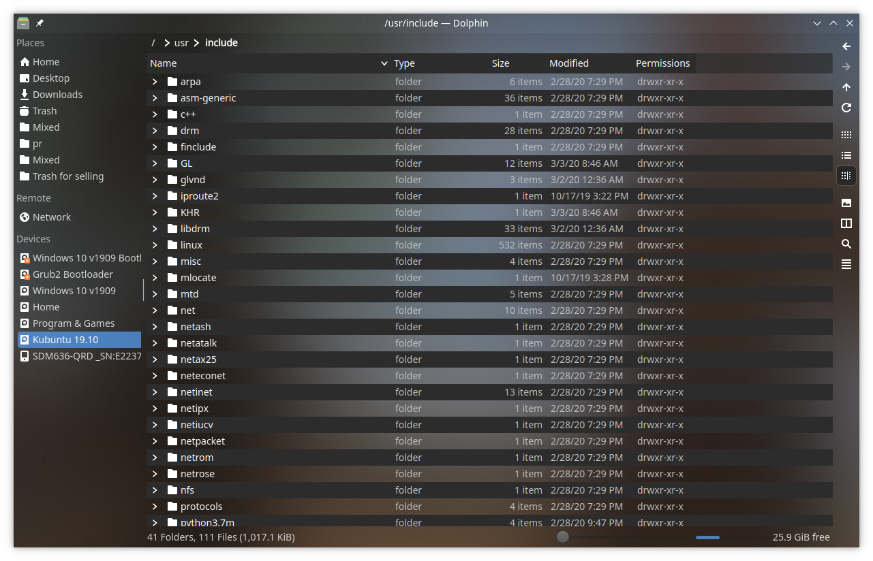Select the Kubuntu 19.10 device

(x=79, y=340)
